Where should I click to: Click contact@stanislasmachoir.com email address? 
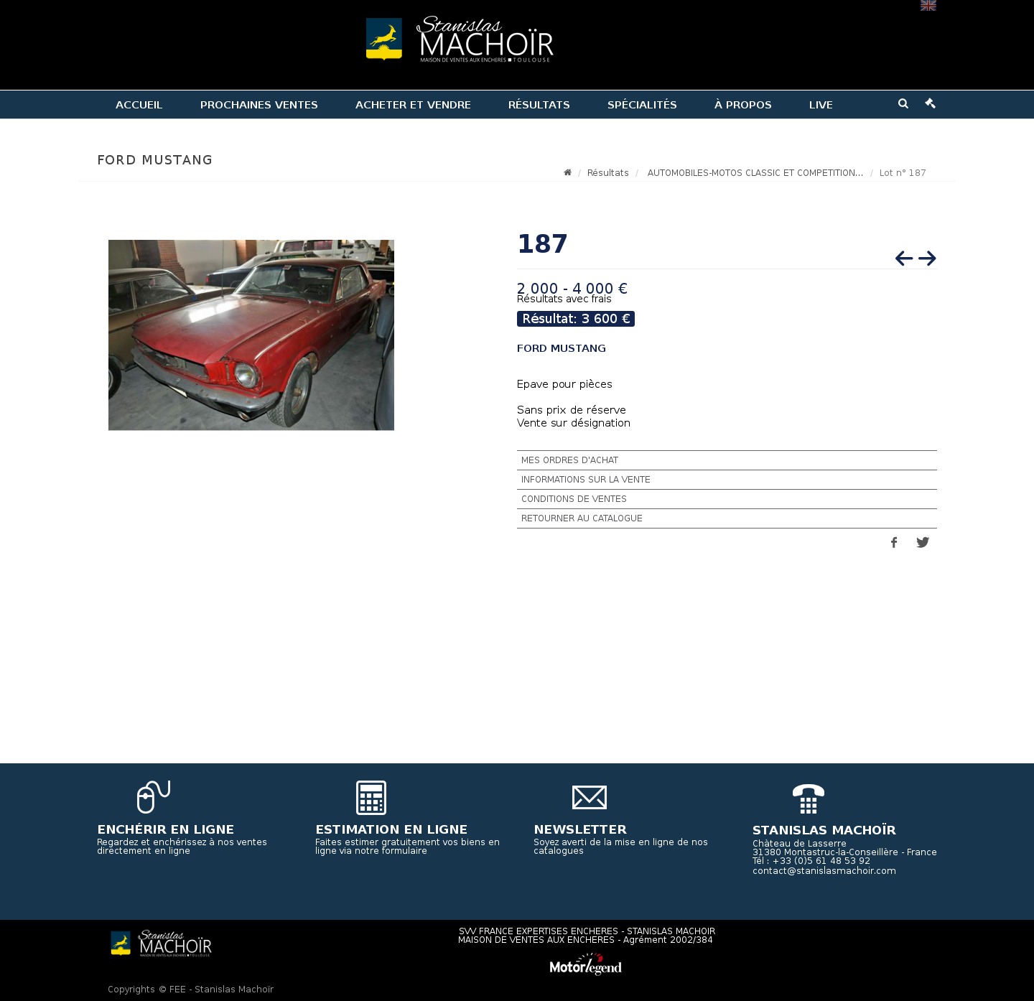coord(824,871)
